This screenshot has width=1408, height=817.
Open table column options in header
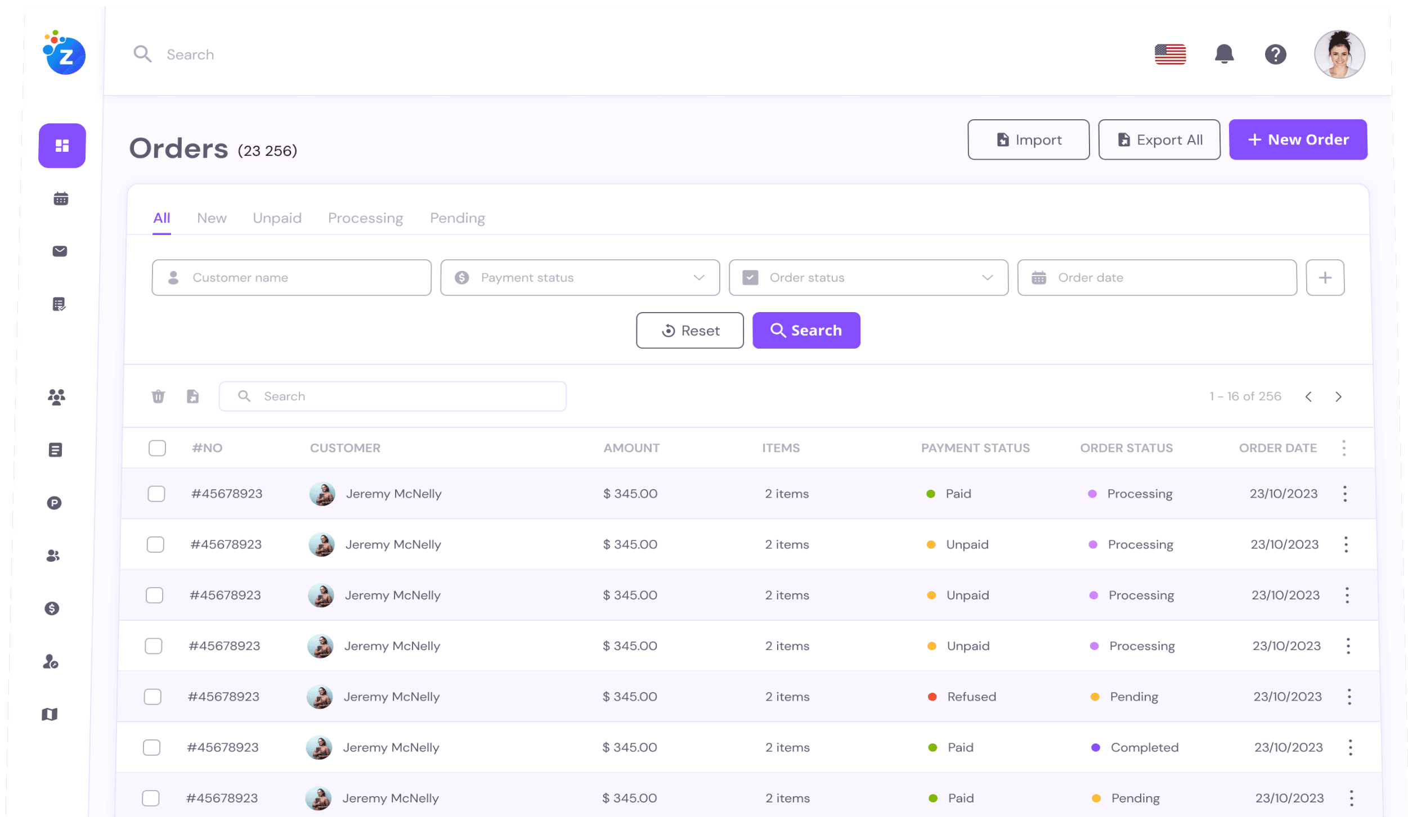[x=1344, y=448]
